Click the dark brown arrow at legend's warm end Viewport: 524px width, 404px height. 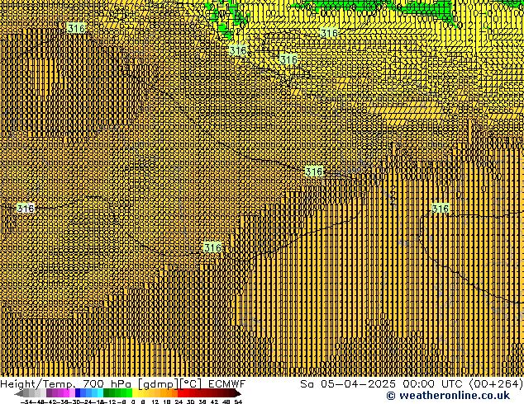tap(238, 393)
